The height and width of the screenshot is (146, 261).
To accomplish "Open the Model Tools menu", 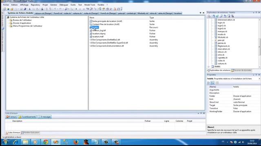I will (x=90, y=5).
